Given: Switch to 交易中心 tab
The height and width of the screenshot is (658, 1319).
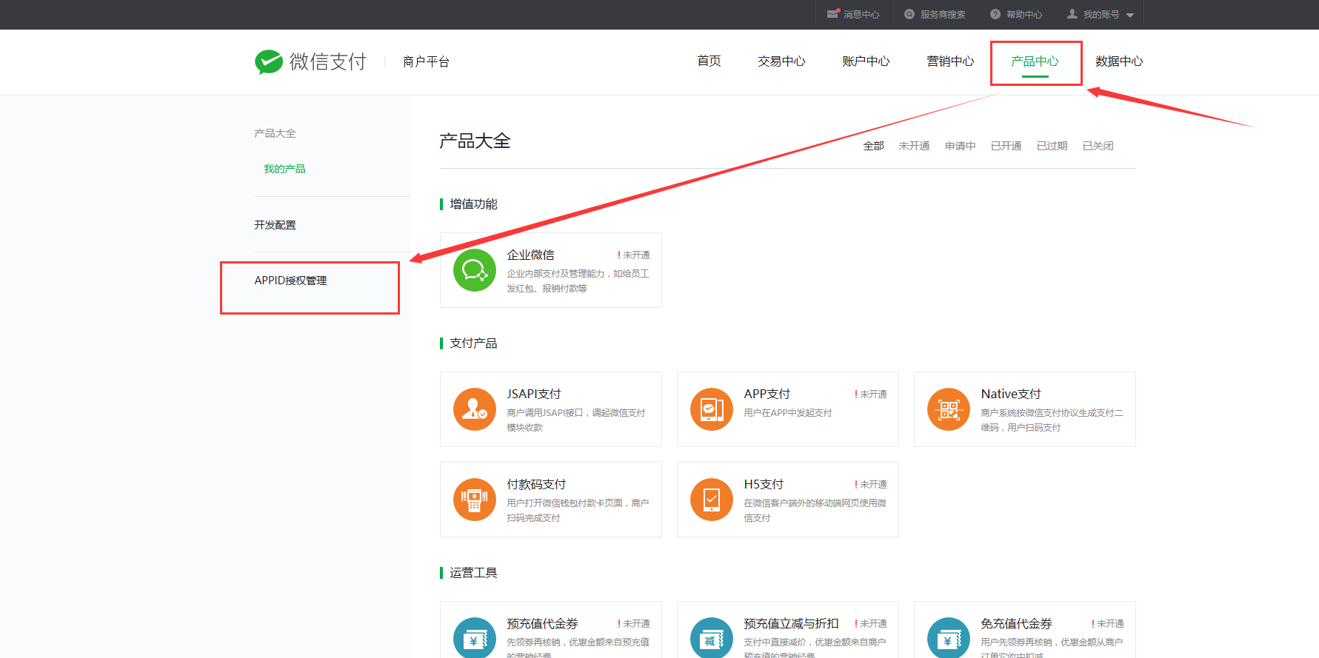Looking at the screenshot, I should [781, 61].
